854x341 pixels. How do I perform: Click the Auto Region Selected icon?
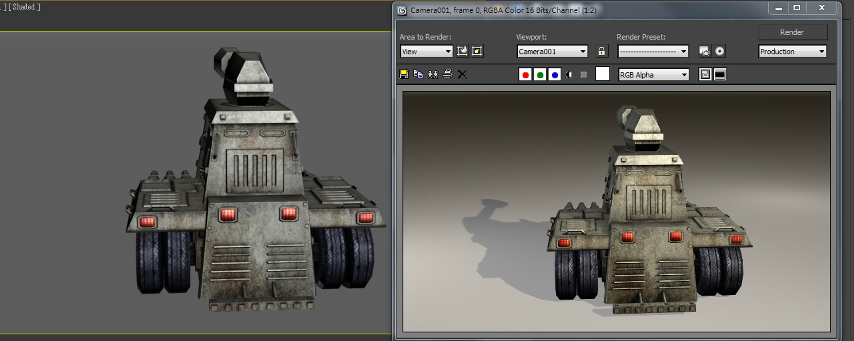477,51
